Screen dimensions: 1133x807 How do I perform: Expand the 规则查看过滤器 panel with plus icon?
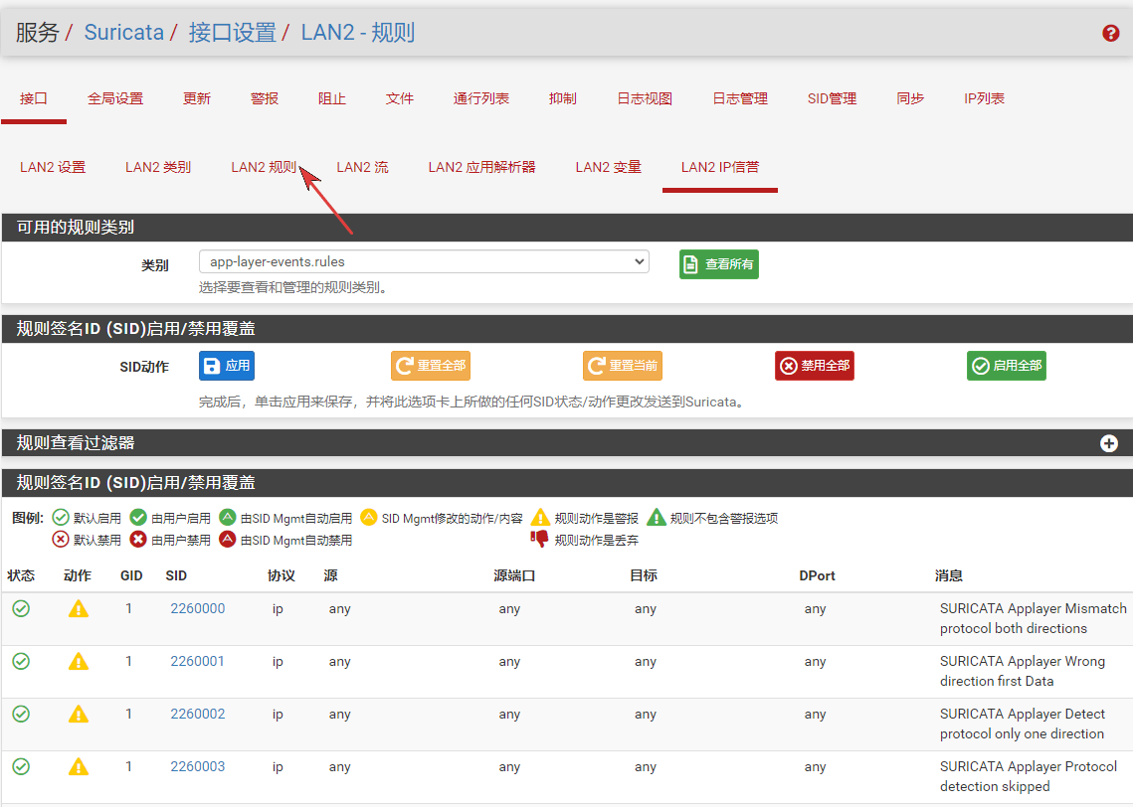1109,443
